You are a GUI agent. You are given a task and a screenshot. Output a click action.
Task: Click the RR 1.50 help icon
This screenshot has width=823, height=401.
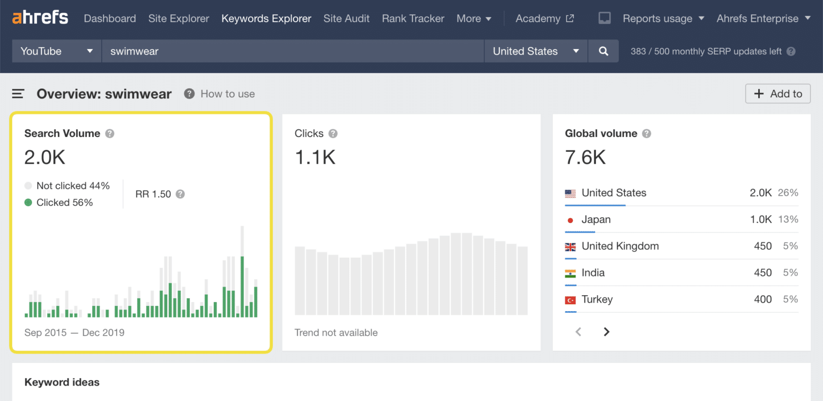[x=181, y=194]
